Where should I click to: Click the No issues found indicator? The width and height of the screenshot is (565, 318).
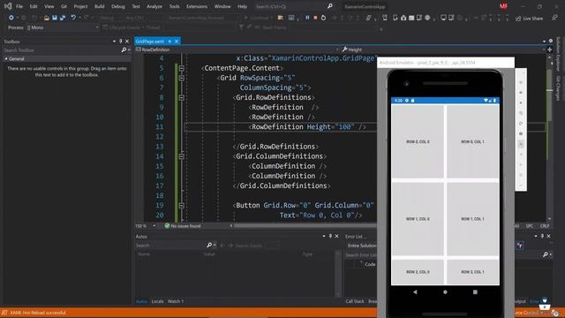tap(183, 226)
